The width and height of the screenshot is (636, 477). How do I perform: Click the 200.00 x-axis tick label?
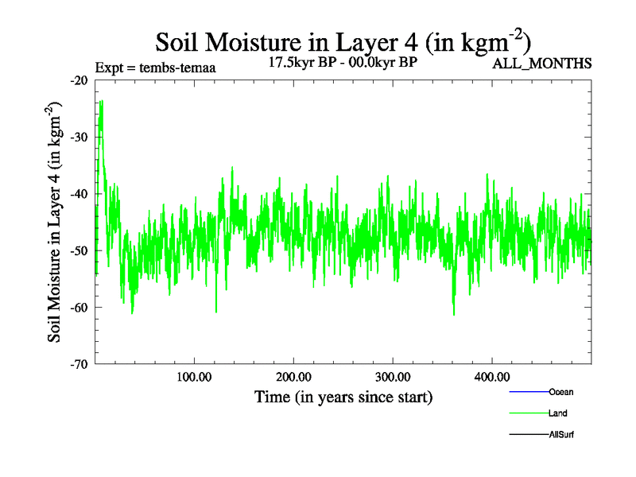[x=293, y=376]
